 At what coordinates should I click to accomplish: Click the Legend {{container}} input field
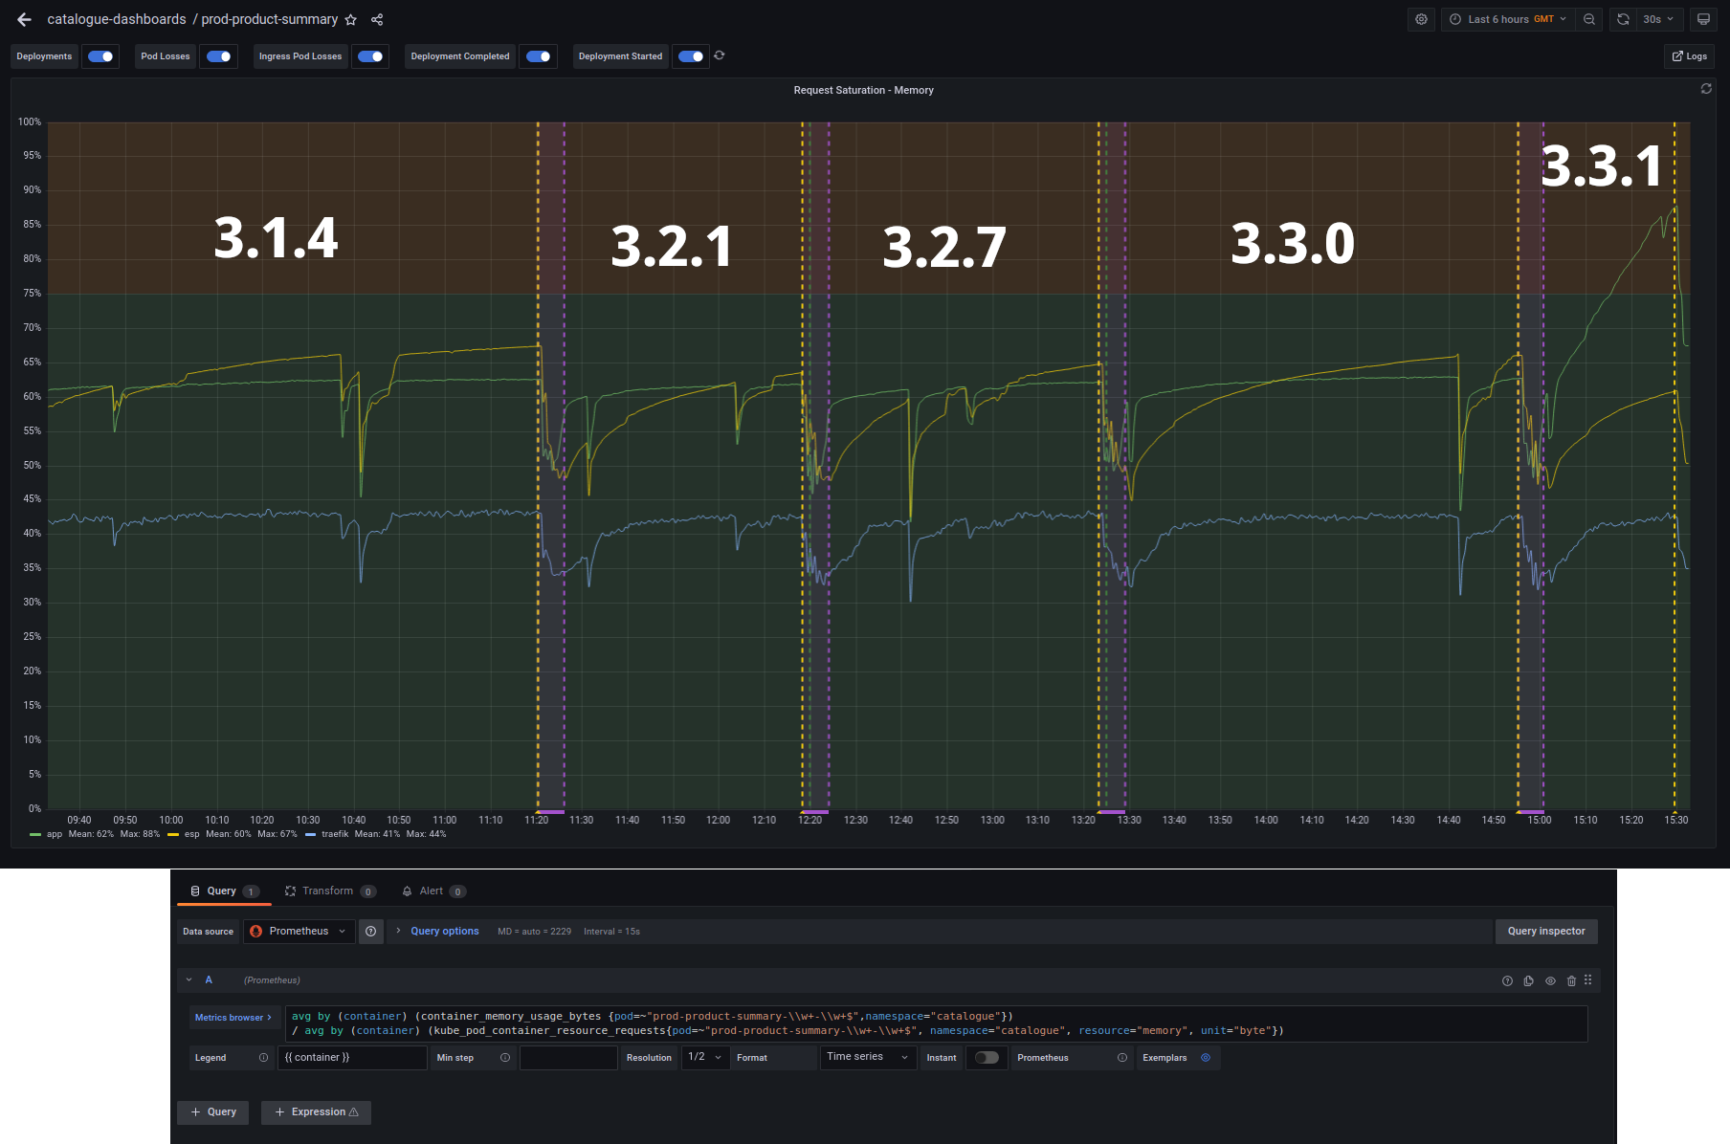pyautogui.click(x=351, y=1057)
